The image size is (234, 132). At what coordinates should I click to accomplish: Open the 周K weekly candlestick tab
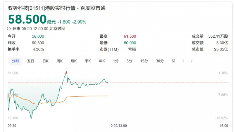click(x=60, y=61)
